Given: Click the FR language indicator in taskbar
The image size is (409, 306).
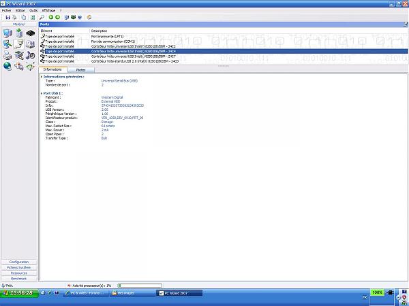Looking at the screenshot, I should (365, 297).
